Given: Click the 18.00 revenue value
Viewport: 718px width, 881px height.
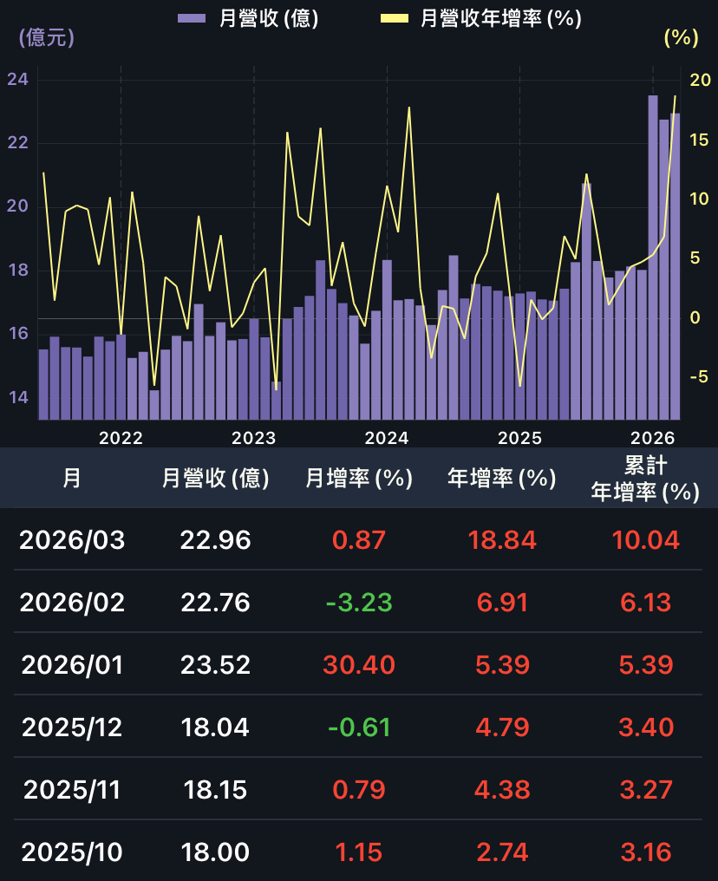Looking at the screenshot, I should tap(216, 852).
